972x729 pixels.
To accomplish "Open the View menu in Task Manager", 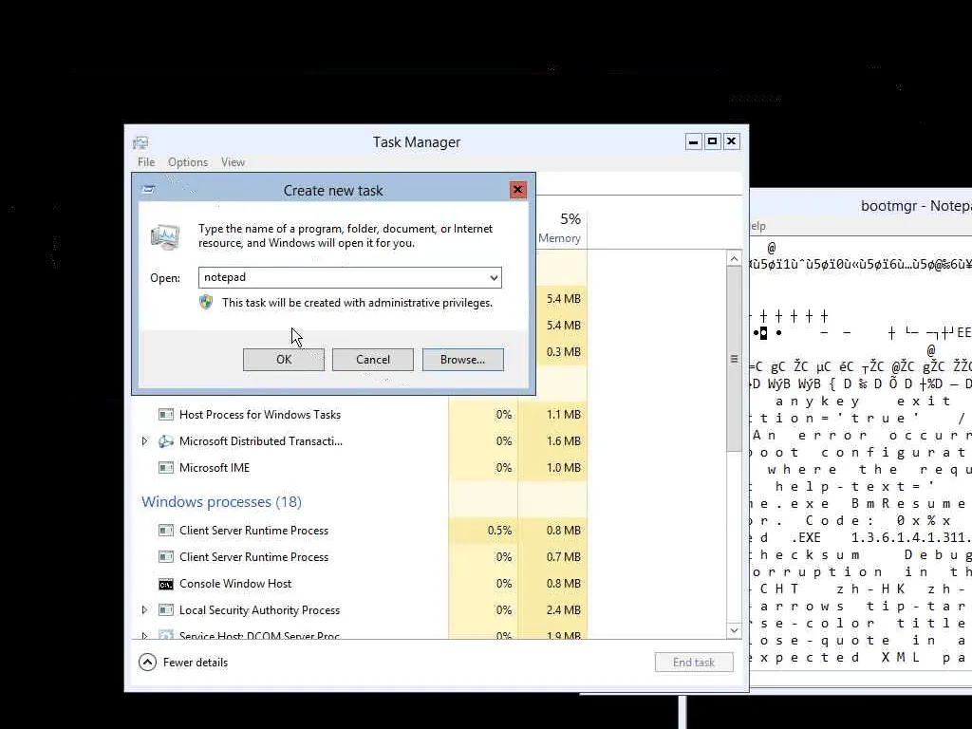I will point(234,162).
